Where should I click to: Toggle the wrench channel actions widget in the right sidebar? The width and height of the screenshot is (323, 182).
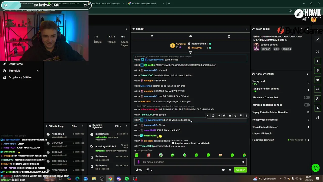[x=318, y=108]
